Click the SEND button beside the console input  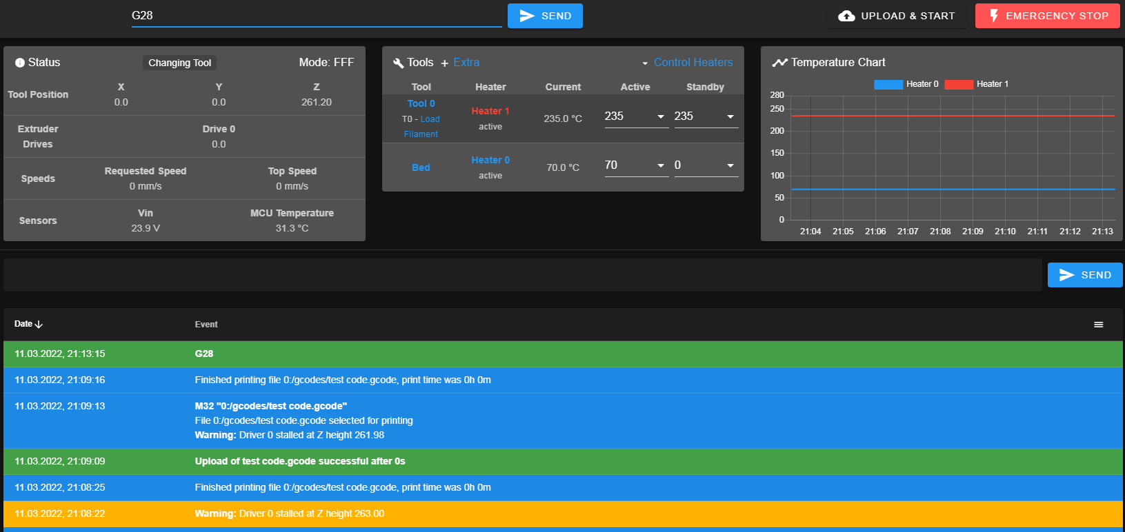(1085, 275)
